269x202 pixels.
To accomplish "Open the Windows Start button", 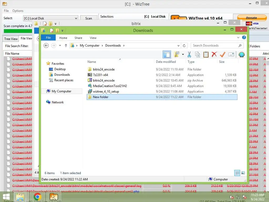I will [6, 197].
